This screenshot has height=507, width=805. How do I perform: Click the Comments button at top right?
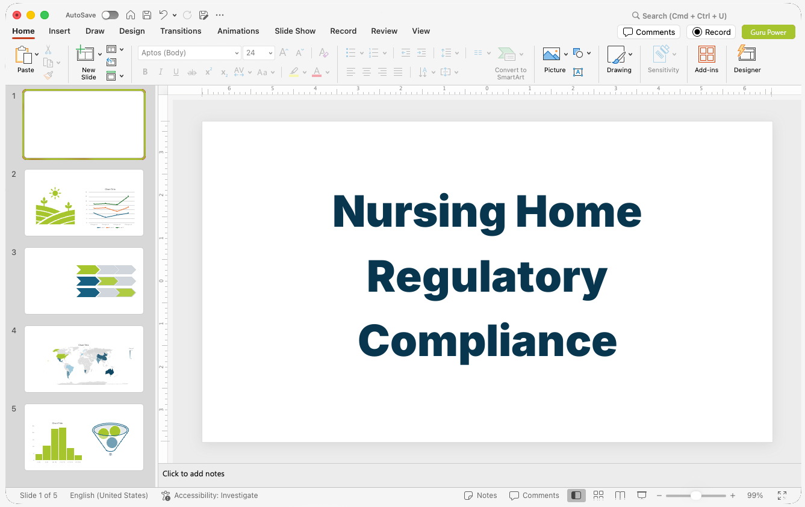648,32
